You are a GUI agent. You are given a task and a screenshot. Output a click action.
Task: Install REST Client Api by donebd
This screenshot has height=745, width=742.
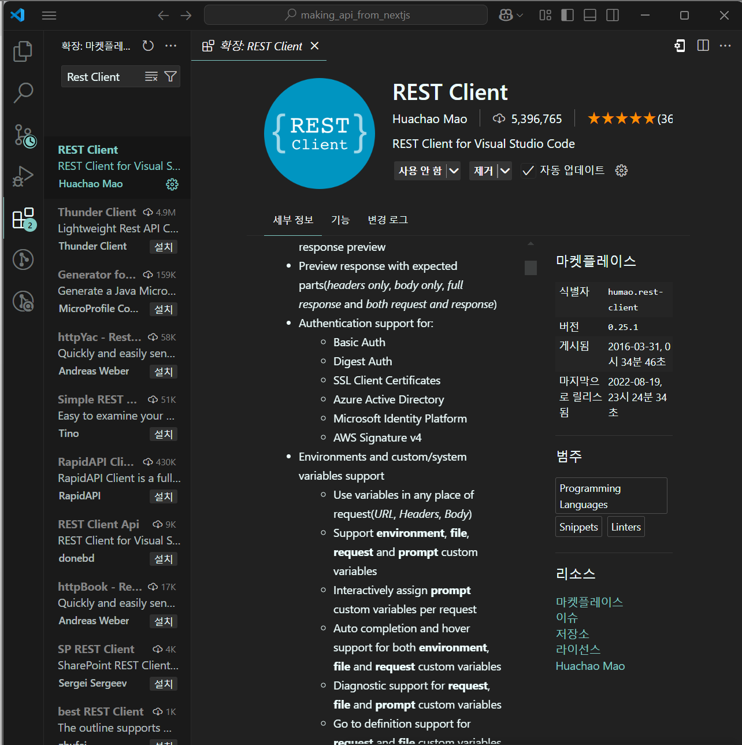tap(164, 559)
